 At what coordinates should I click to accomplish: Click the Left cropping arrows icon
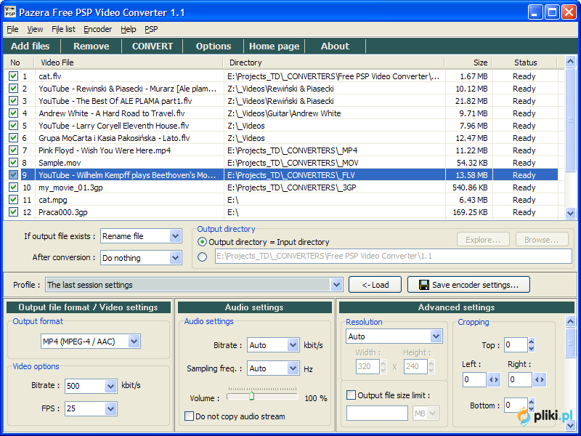(x=494, y=379)
